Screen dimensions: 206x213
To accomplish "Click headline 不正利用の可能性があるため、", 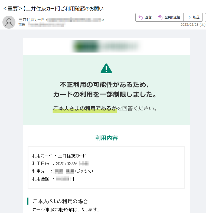I will click(x=104, y=85).
